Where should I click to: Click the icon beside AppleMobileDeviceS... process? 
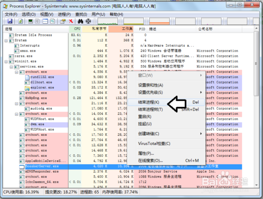[22, 161]
